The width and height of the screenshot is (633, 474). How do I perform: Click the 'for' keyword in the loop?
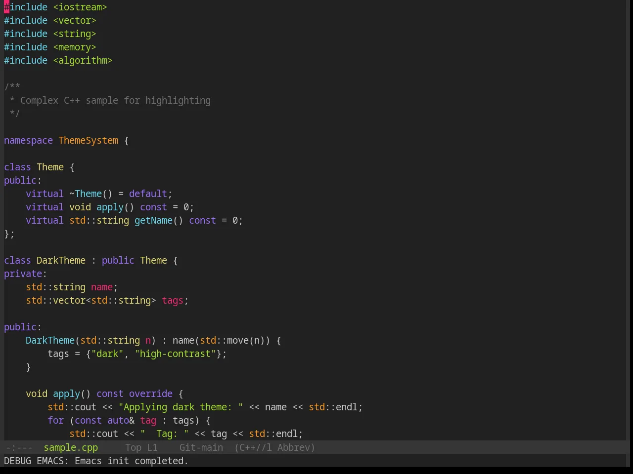(x=56, y=420)
